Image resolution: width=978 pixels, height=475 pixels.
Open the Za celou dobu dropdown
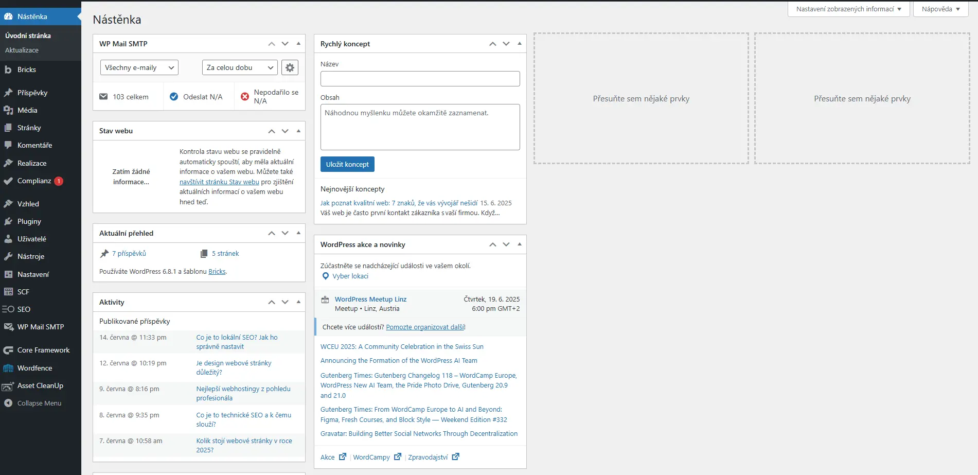[x=240, y=67]
